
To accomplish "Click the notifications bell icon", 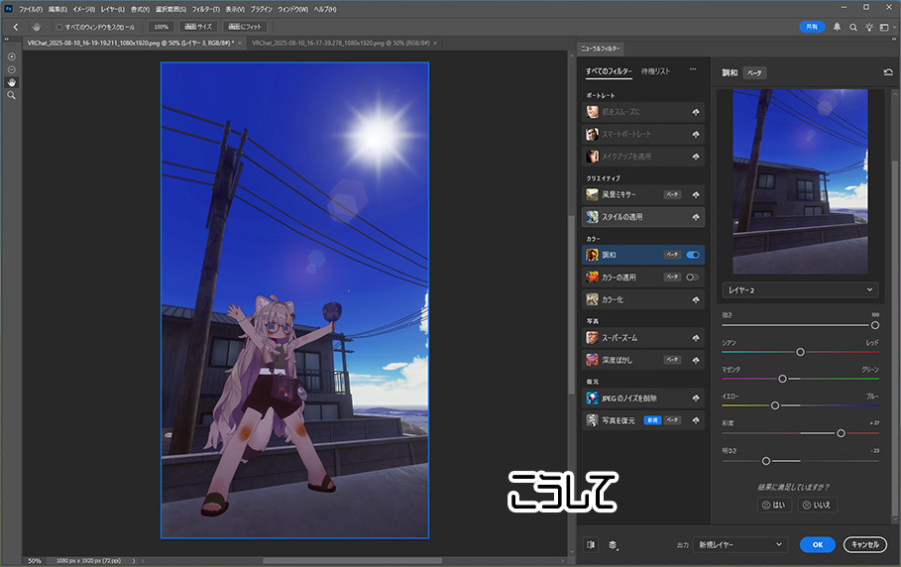I will [837, 27].
